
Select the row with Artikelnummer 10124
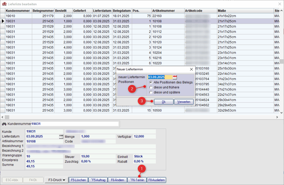pos(140,47)
